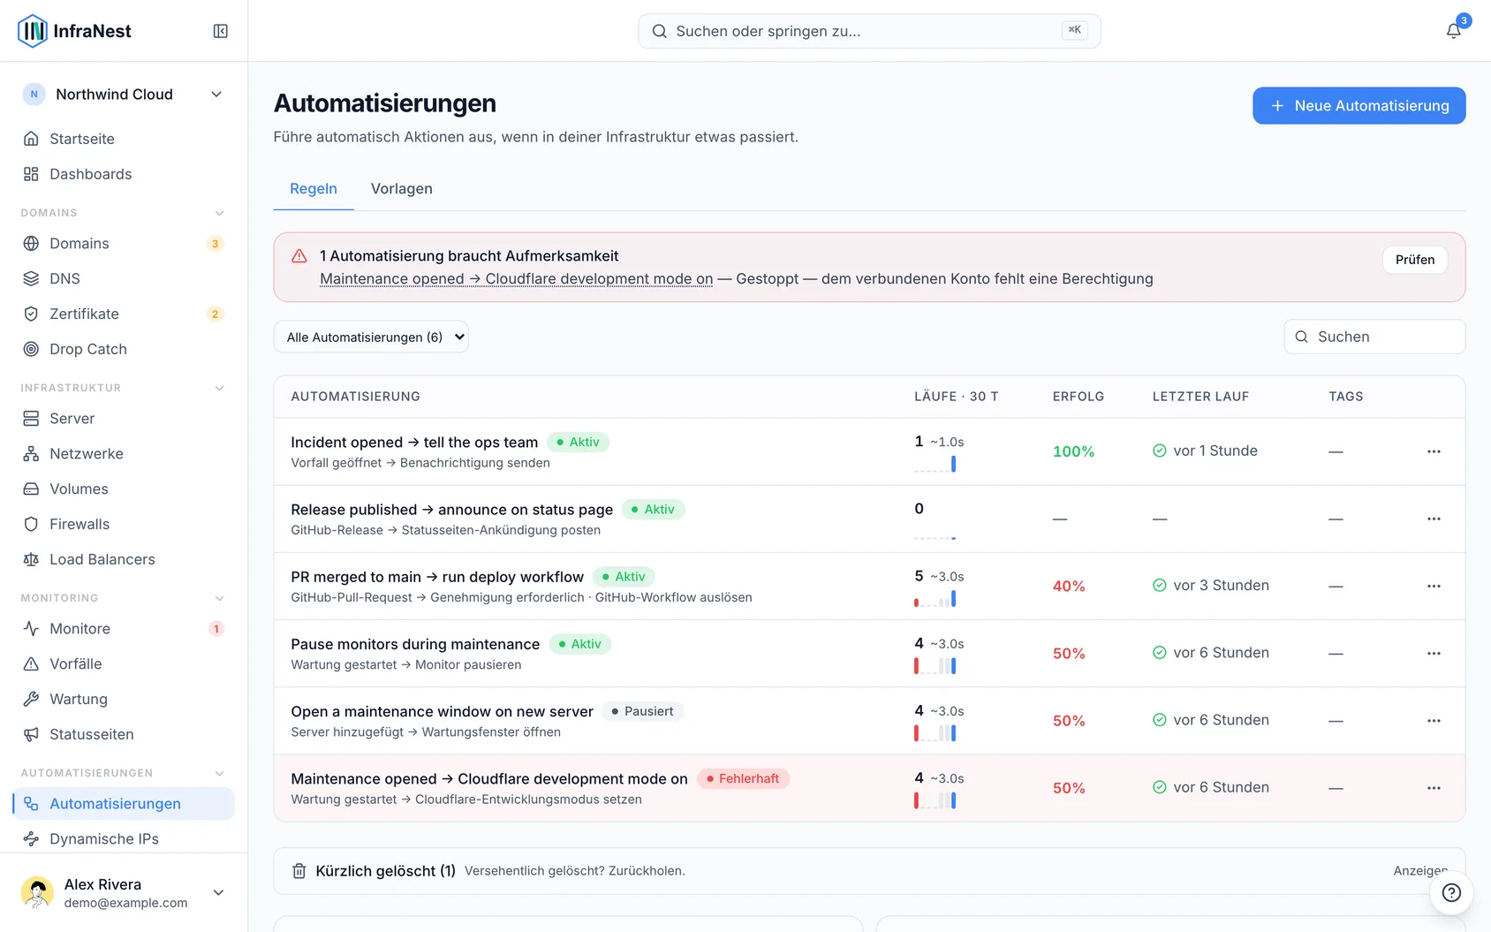Viewport: 1491px width, 932px height.
Task: Click the ERFOLG column header
Action: coord(1079,397)
